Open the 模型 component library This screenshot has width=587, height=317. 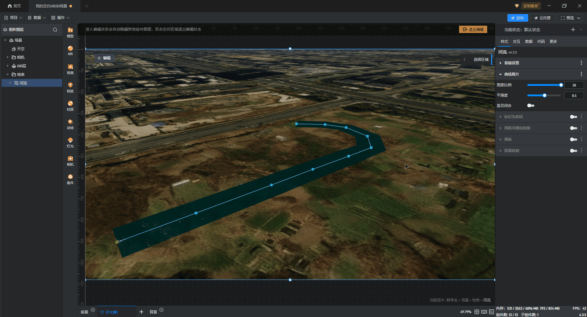click(70, 32)
